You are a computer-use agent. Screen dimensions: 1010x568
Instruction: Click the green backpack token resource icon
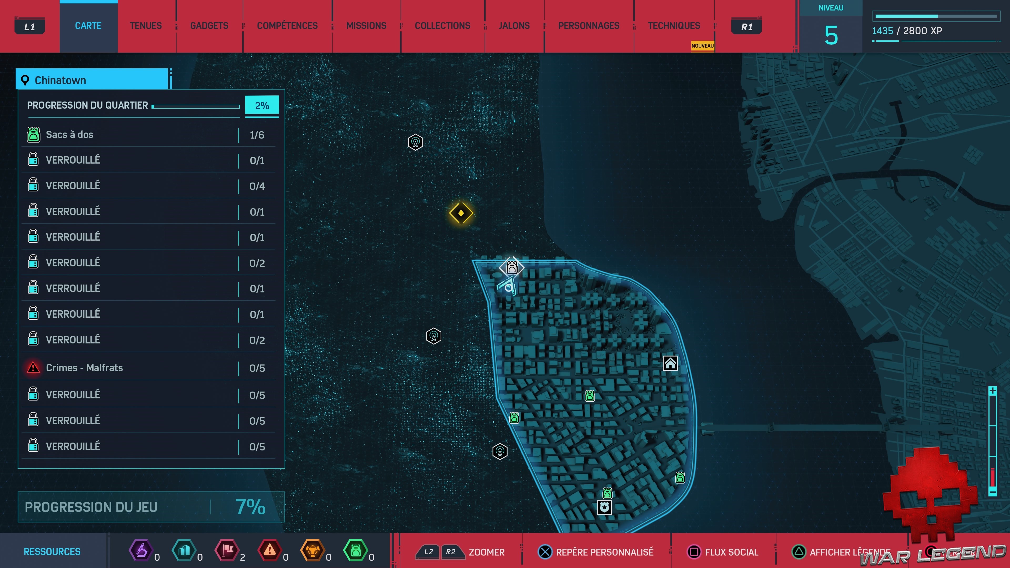[x=355, y=551]
